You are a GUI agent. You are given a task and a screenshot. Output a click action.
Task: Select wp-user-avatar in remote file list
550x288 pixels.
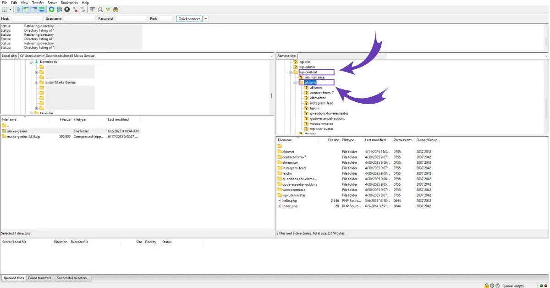pyautogui.click(x=294, y=195)
